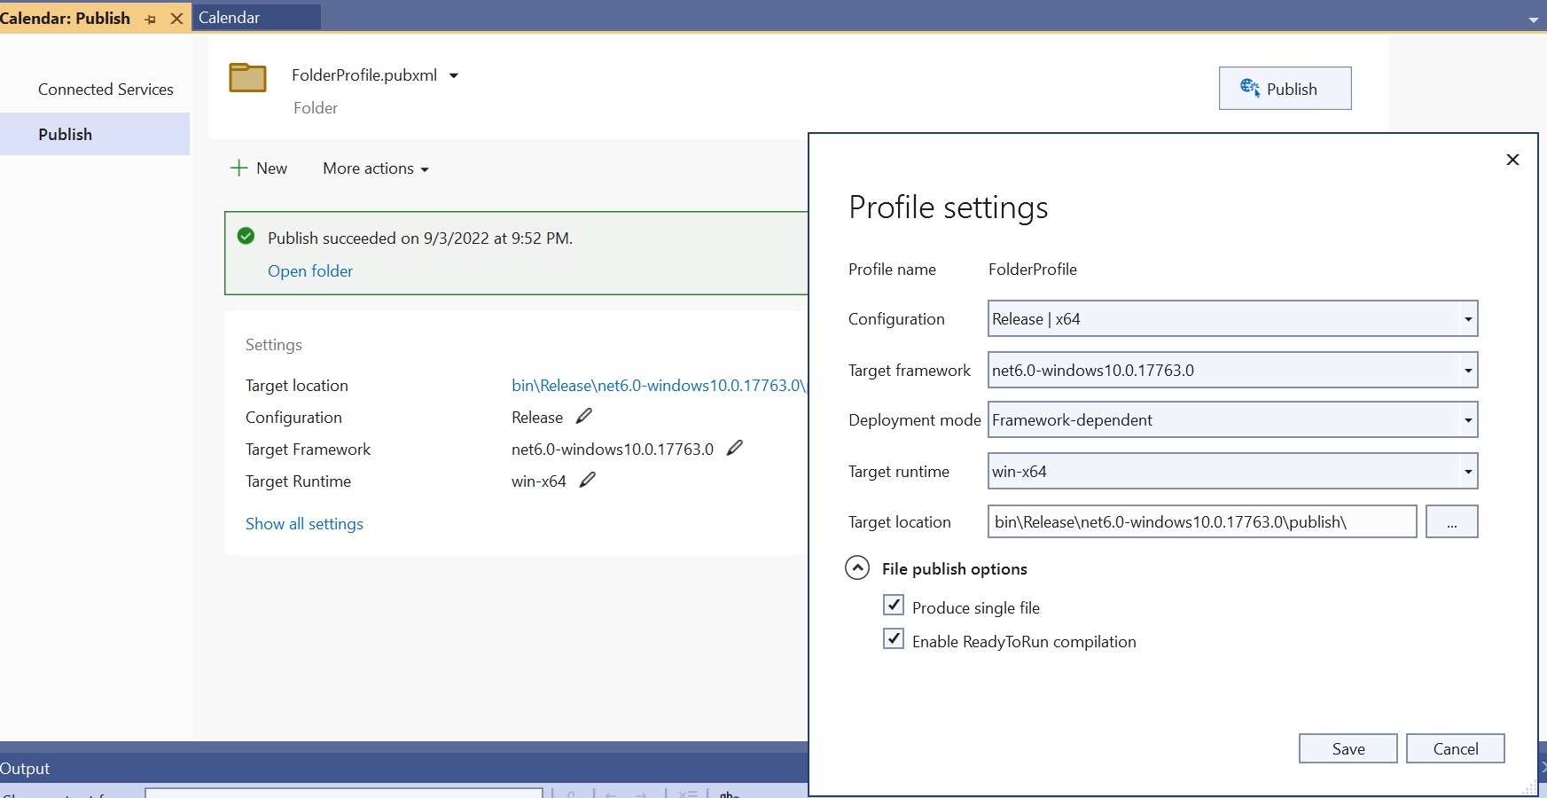Click the pencil icon next to Configuration
The image size is (1547, 798).
tap(583, 417)
